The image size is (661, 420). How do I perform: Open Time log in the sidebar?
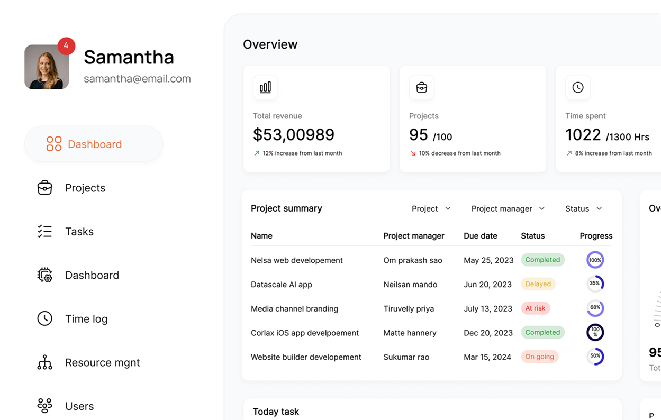pos(86,318)
